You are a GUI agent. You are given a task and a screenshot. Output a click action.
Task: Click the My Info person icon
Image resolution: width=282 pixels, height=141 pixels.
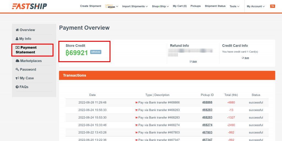coord(17,39)
